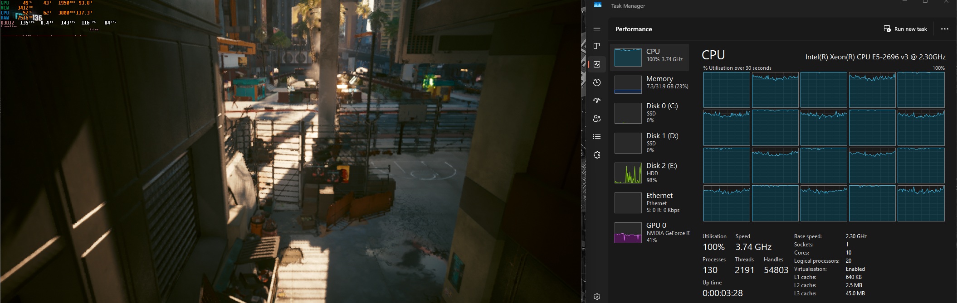Open the App history icon in sidebar
This screenshot has height=303, width=957.
(x=597, y=82)
